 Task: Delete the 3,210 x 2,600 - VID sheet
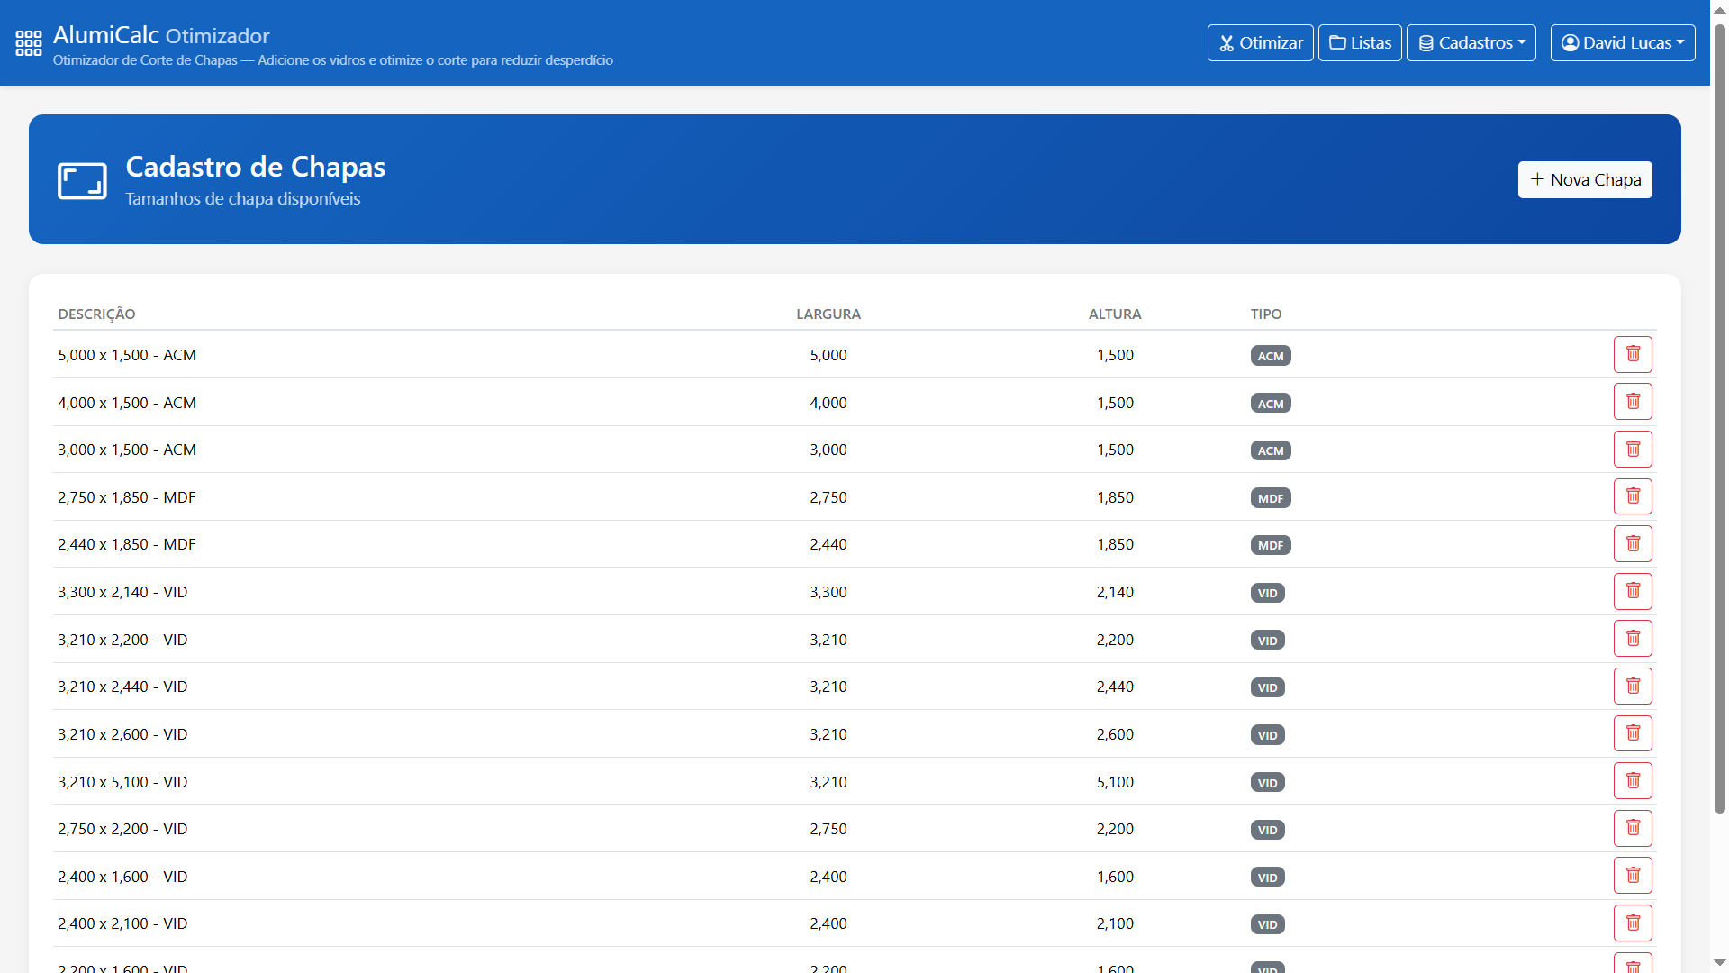(x=1633, y=733)
